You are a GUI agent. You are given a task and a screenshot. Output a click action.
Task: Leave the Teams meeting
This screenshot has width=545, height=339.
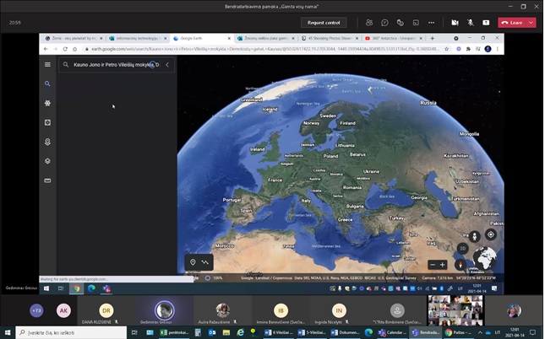(x=512, y=23)
